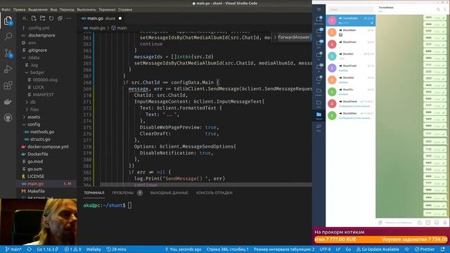Open ShuntMain chat in Telegram
The height and width of the screenshot is (253, 450).
(351, 32)
